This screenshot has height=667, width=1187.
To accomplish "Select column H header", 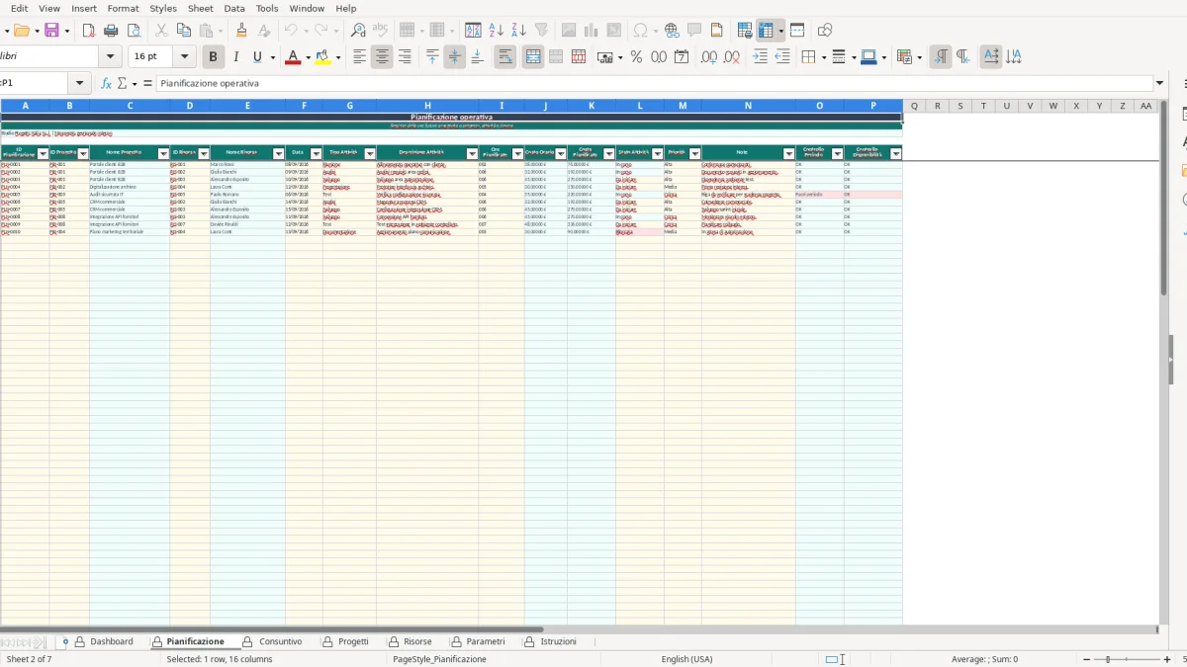I will point(427,106).
